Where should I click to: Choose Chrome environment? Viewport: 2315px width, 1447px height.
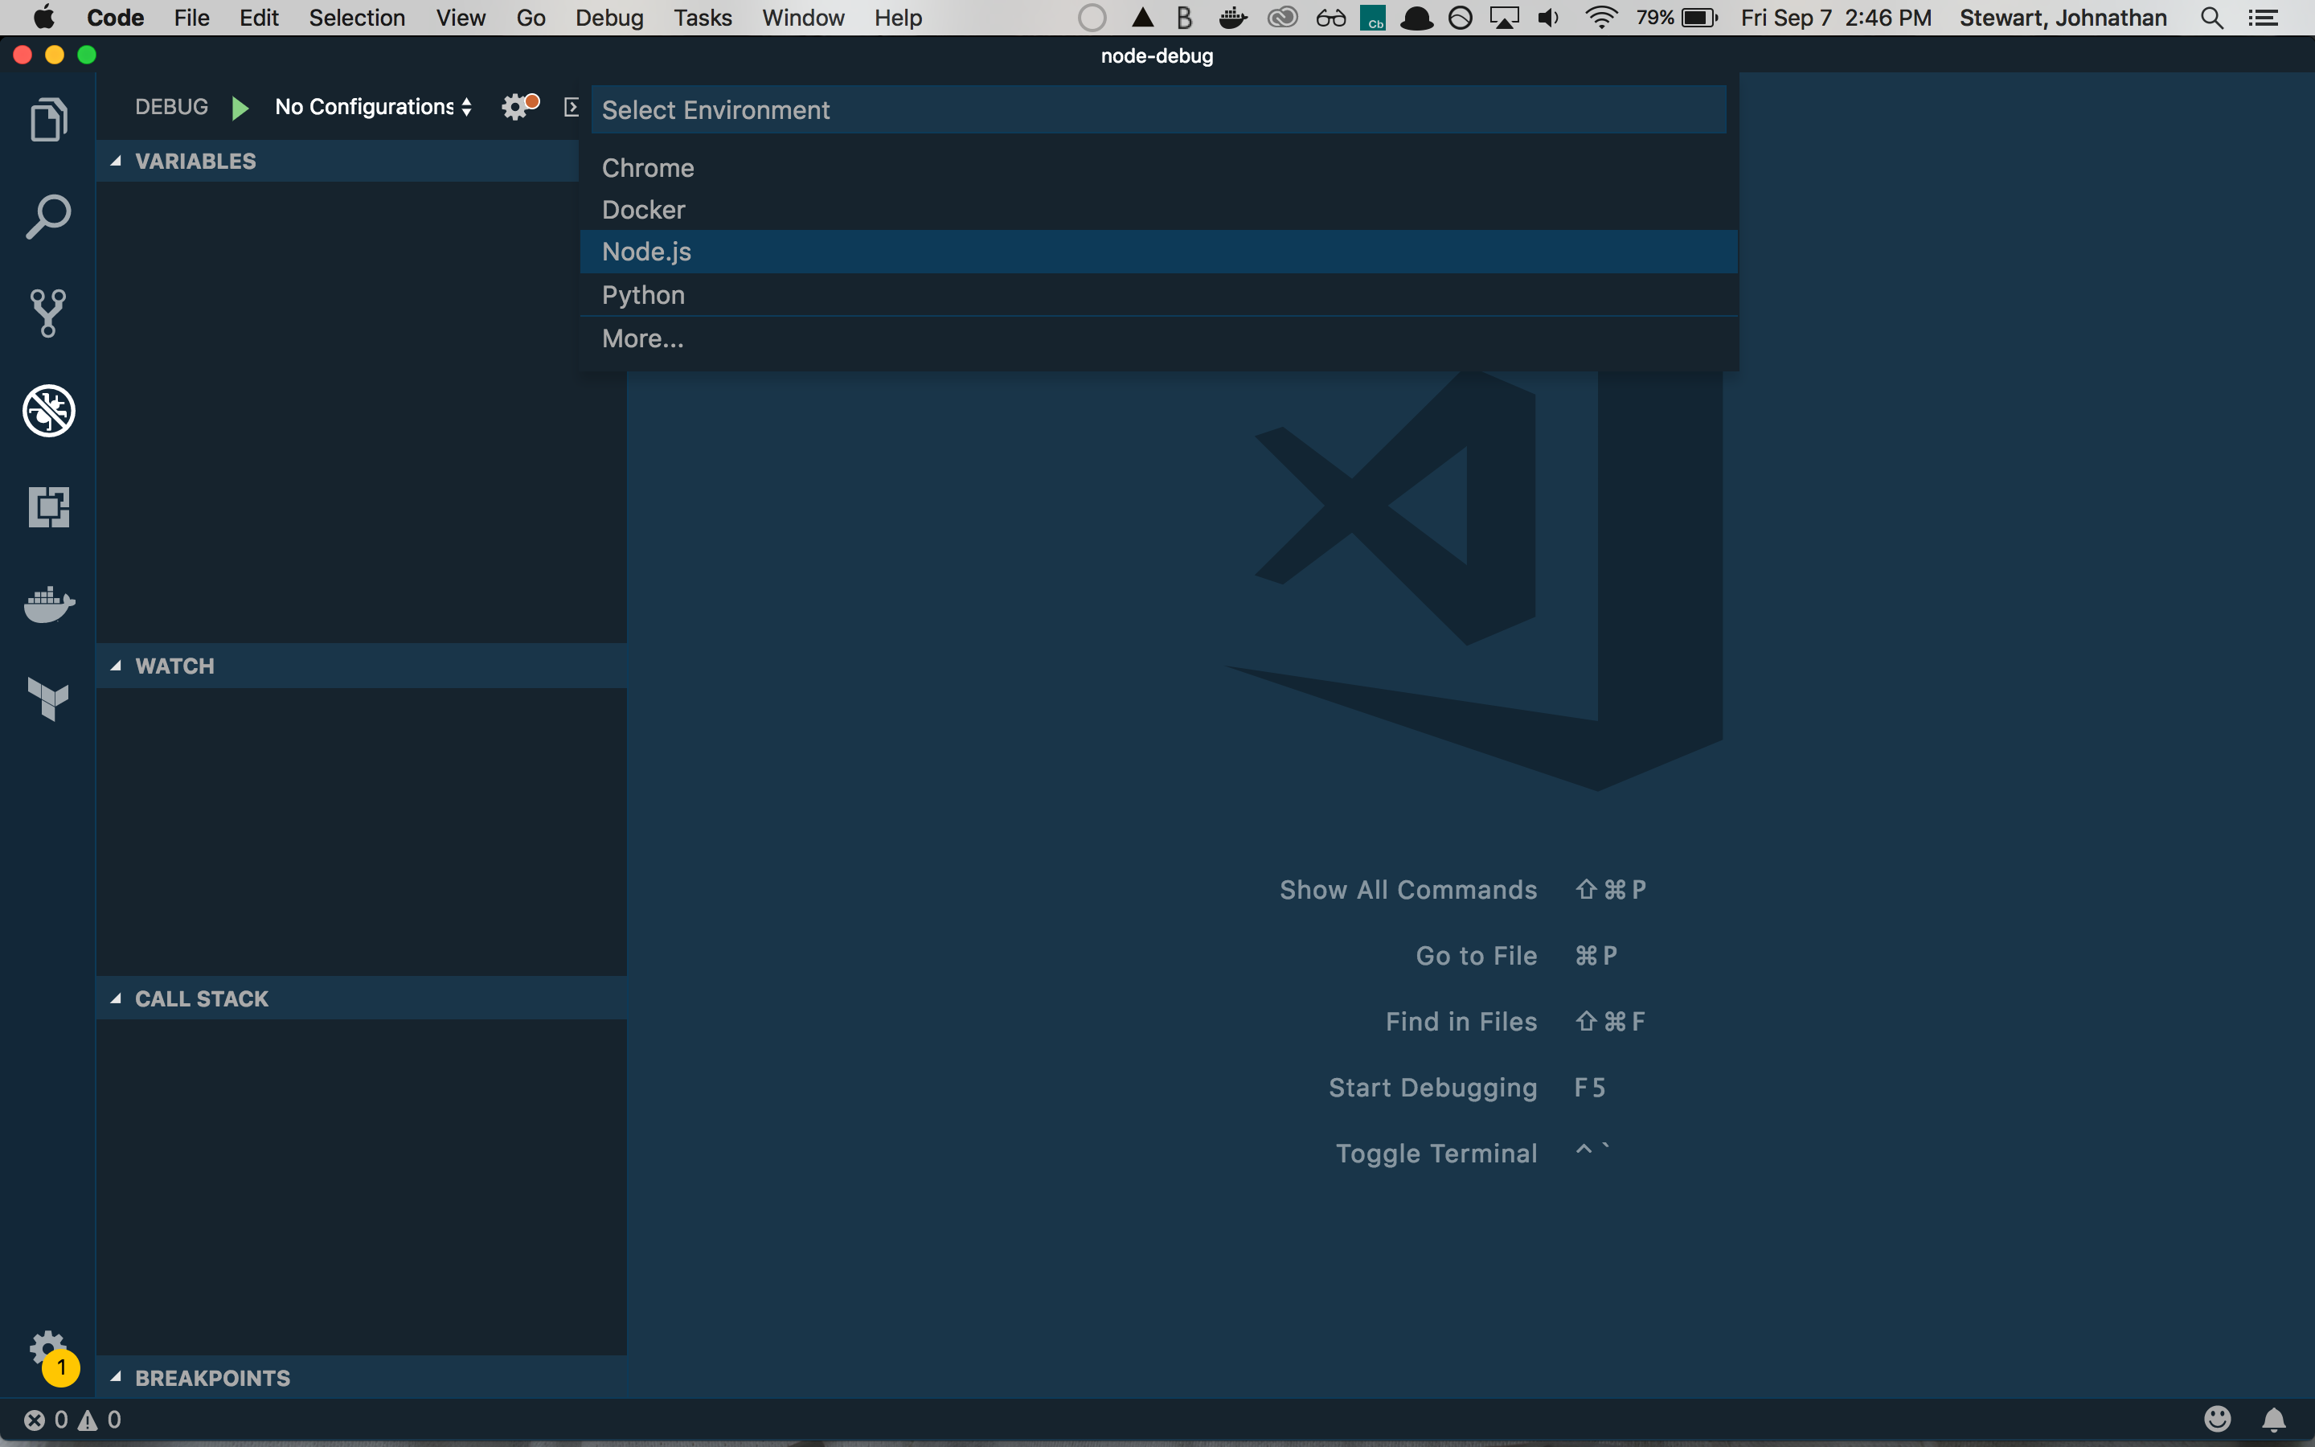[x=1158, y=167]
